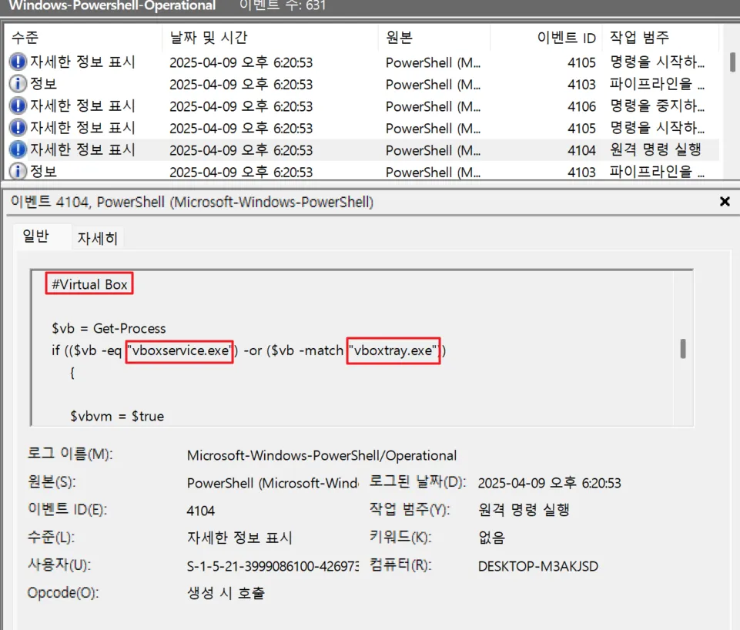Image resolution: width=740 pixels, height=630 pixels.
Task: Sort by 작업 범주 column header
Action: point(660,37)
